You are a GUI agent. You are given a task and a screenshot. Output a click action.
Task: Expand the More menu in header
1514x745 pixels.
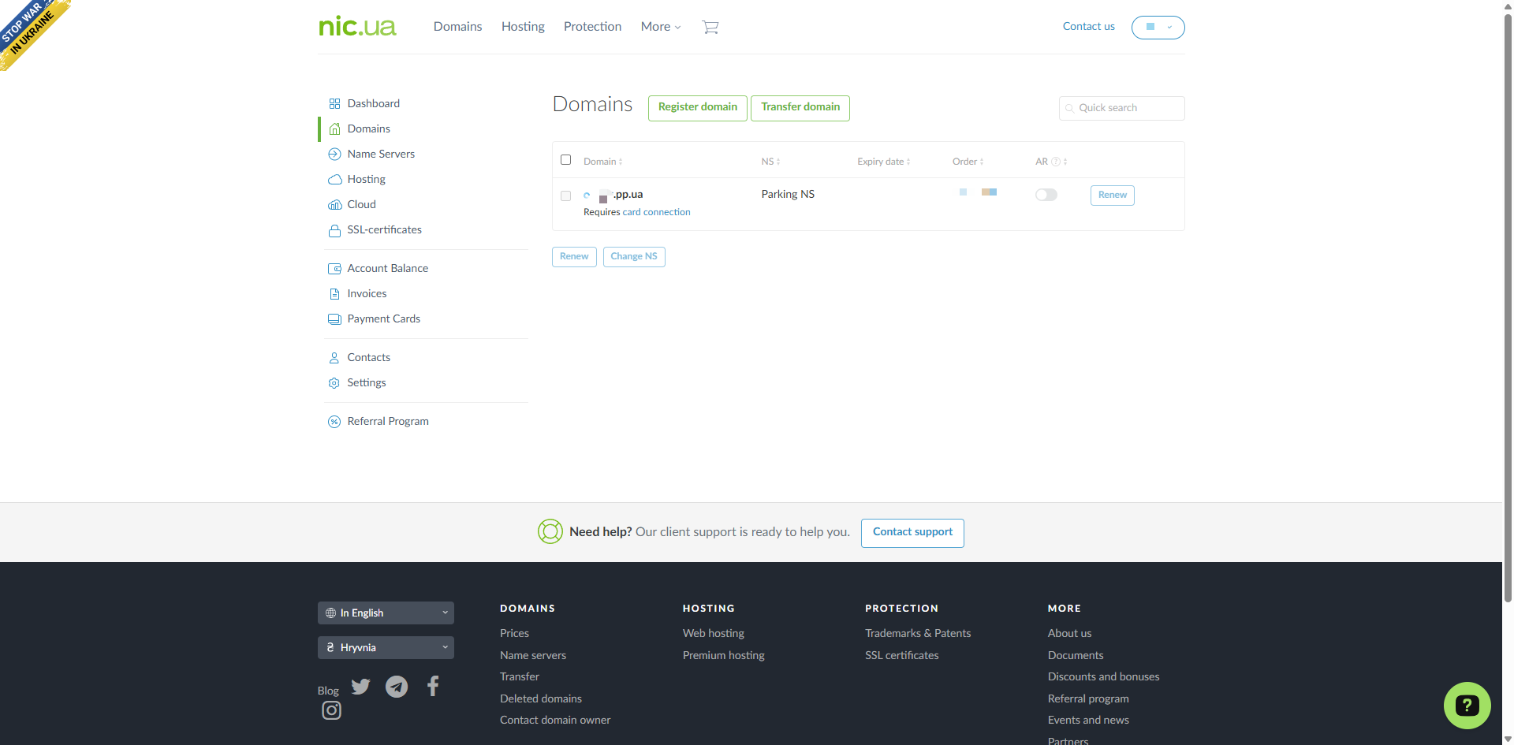[660, 27]
